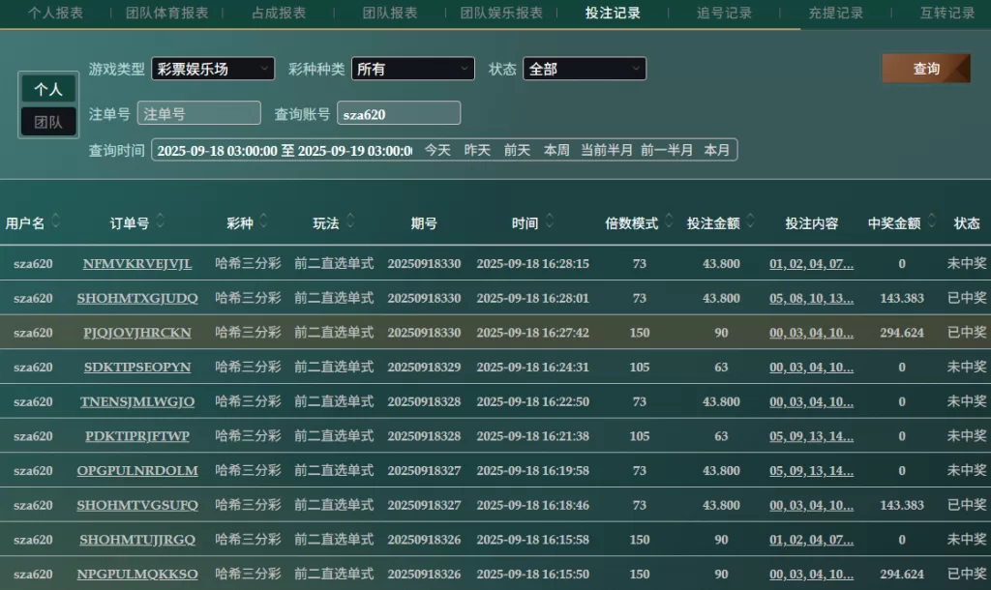Sort records by 时间 column icon
Viewport: 991px width, 590px height.
[x=550, y=222]
